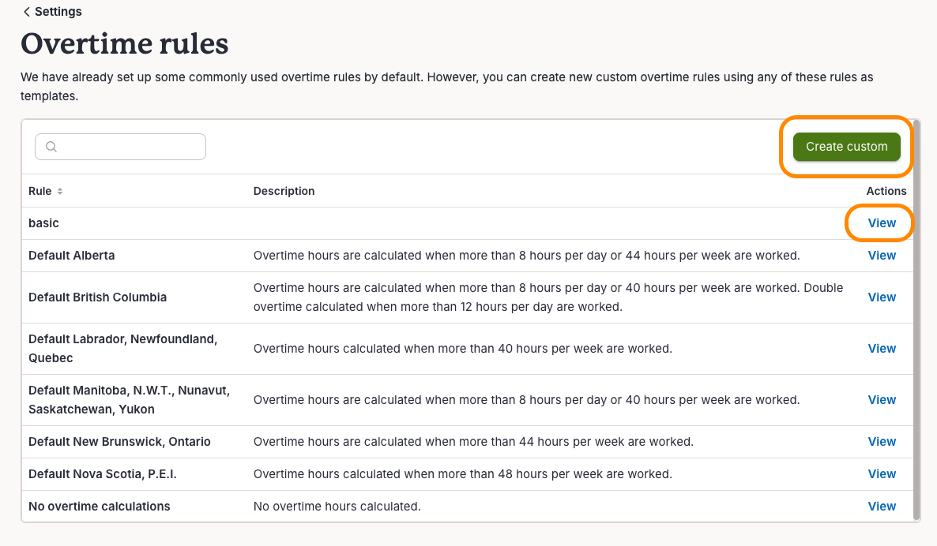Select the basic rule name

(x=43, y=223)
